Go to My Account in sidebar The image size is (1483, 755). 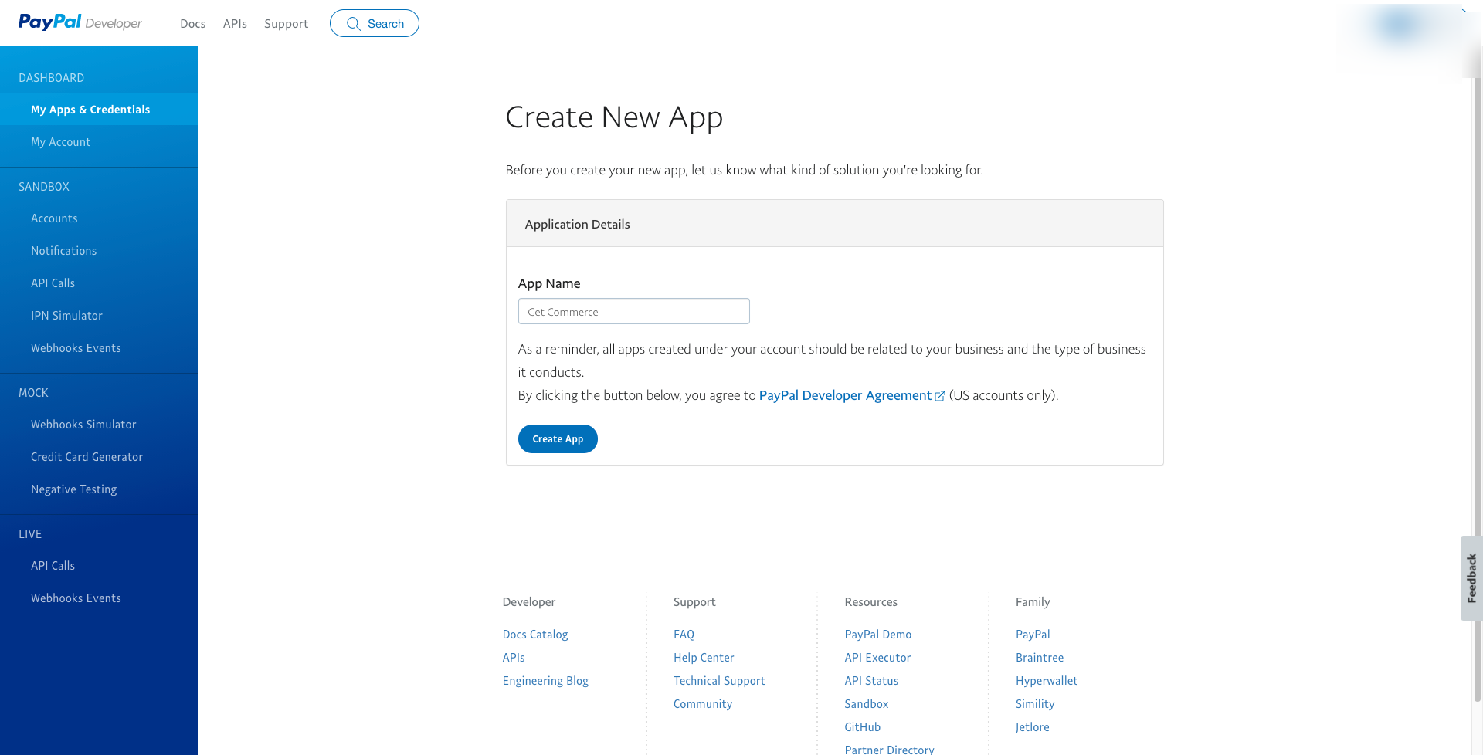coord(60,142)
